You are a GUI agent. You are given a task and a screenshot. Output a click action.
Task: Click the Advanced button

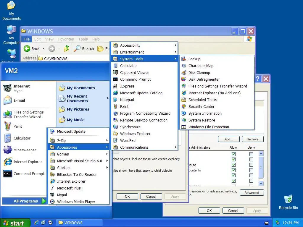[x=252, y=192]
